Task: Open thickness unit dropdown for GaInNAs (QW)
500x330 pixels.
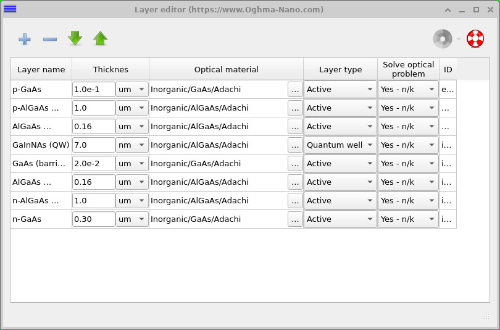Action: click(x=131, y=145)
